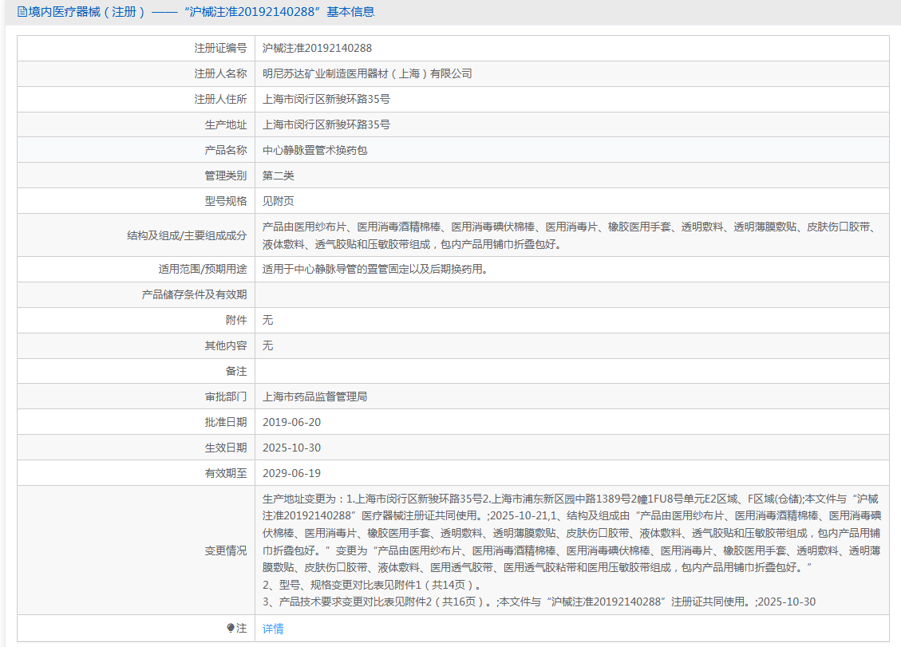Click approving department 上海市药品监督管理局
The image size is (901, 647).
coord(315,396)
